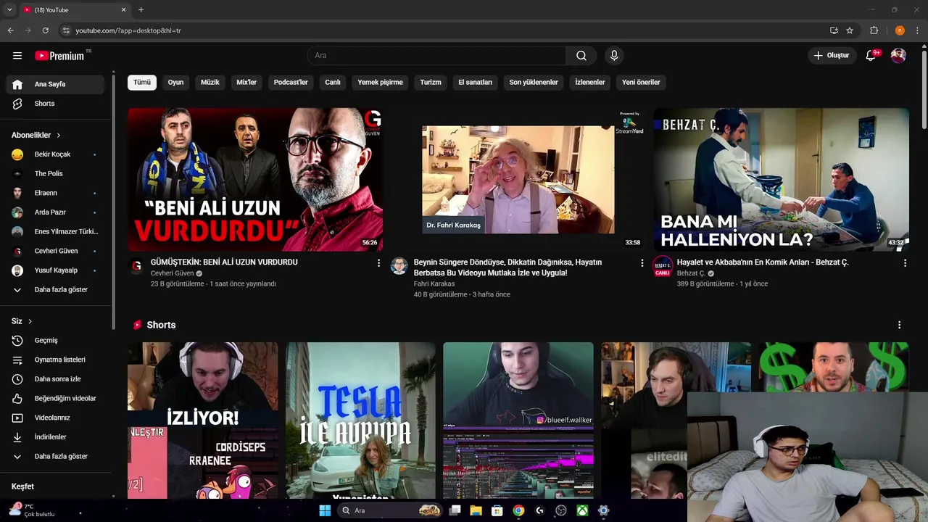Open options for GÜMÜŞTEKİN video

point(378,263)
